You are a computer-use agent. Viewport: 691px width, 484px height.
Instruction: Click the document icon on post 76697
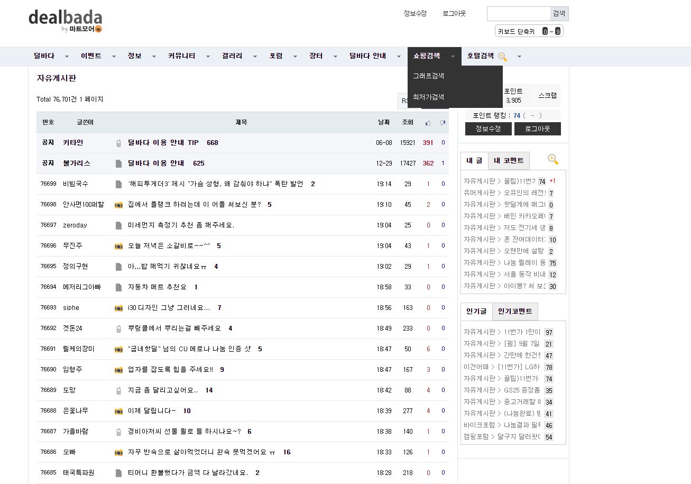(x=118, y=225)
